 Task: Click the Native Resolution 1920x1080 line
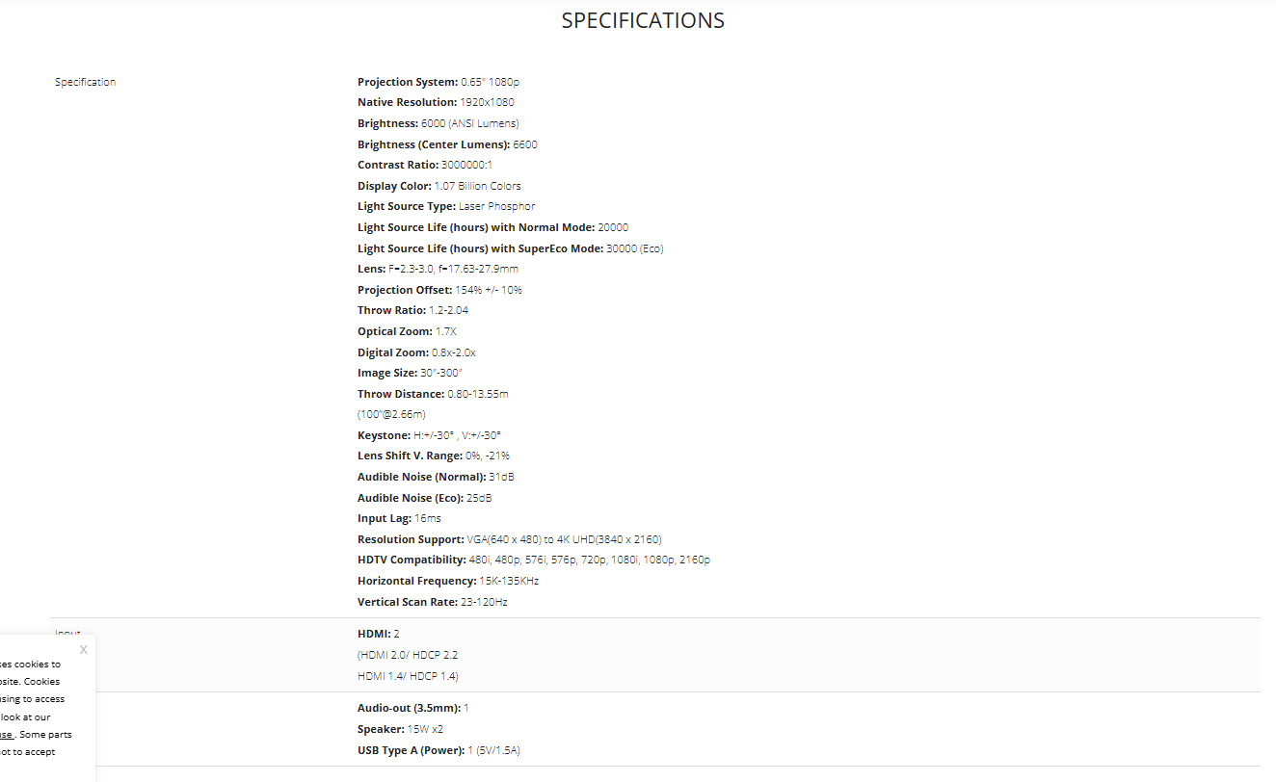coord(435,102)
